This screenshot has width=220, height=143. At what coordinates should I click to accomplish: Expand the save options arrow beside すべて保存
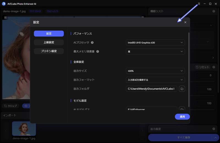(216, 138)
